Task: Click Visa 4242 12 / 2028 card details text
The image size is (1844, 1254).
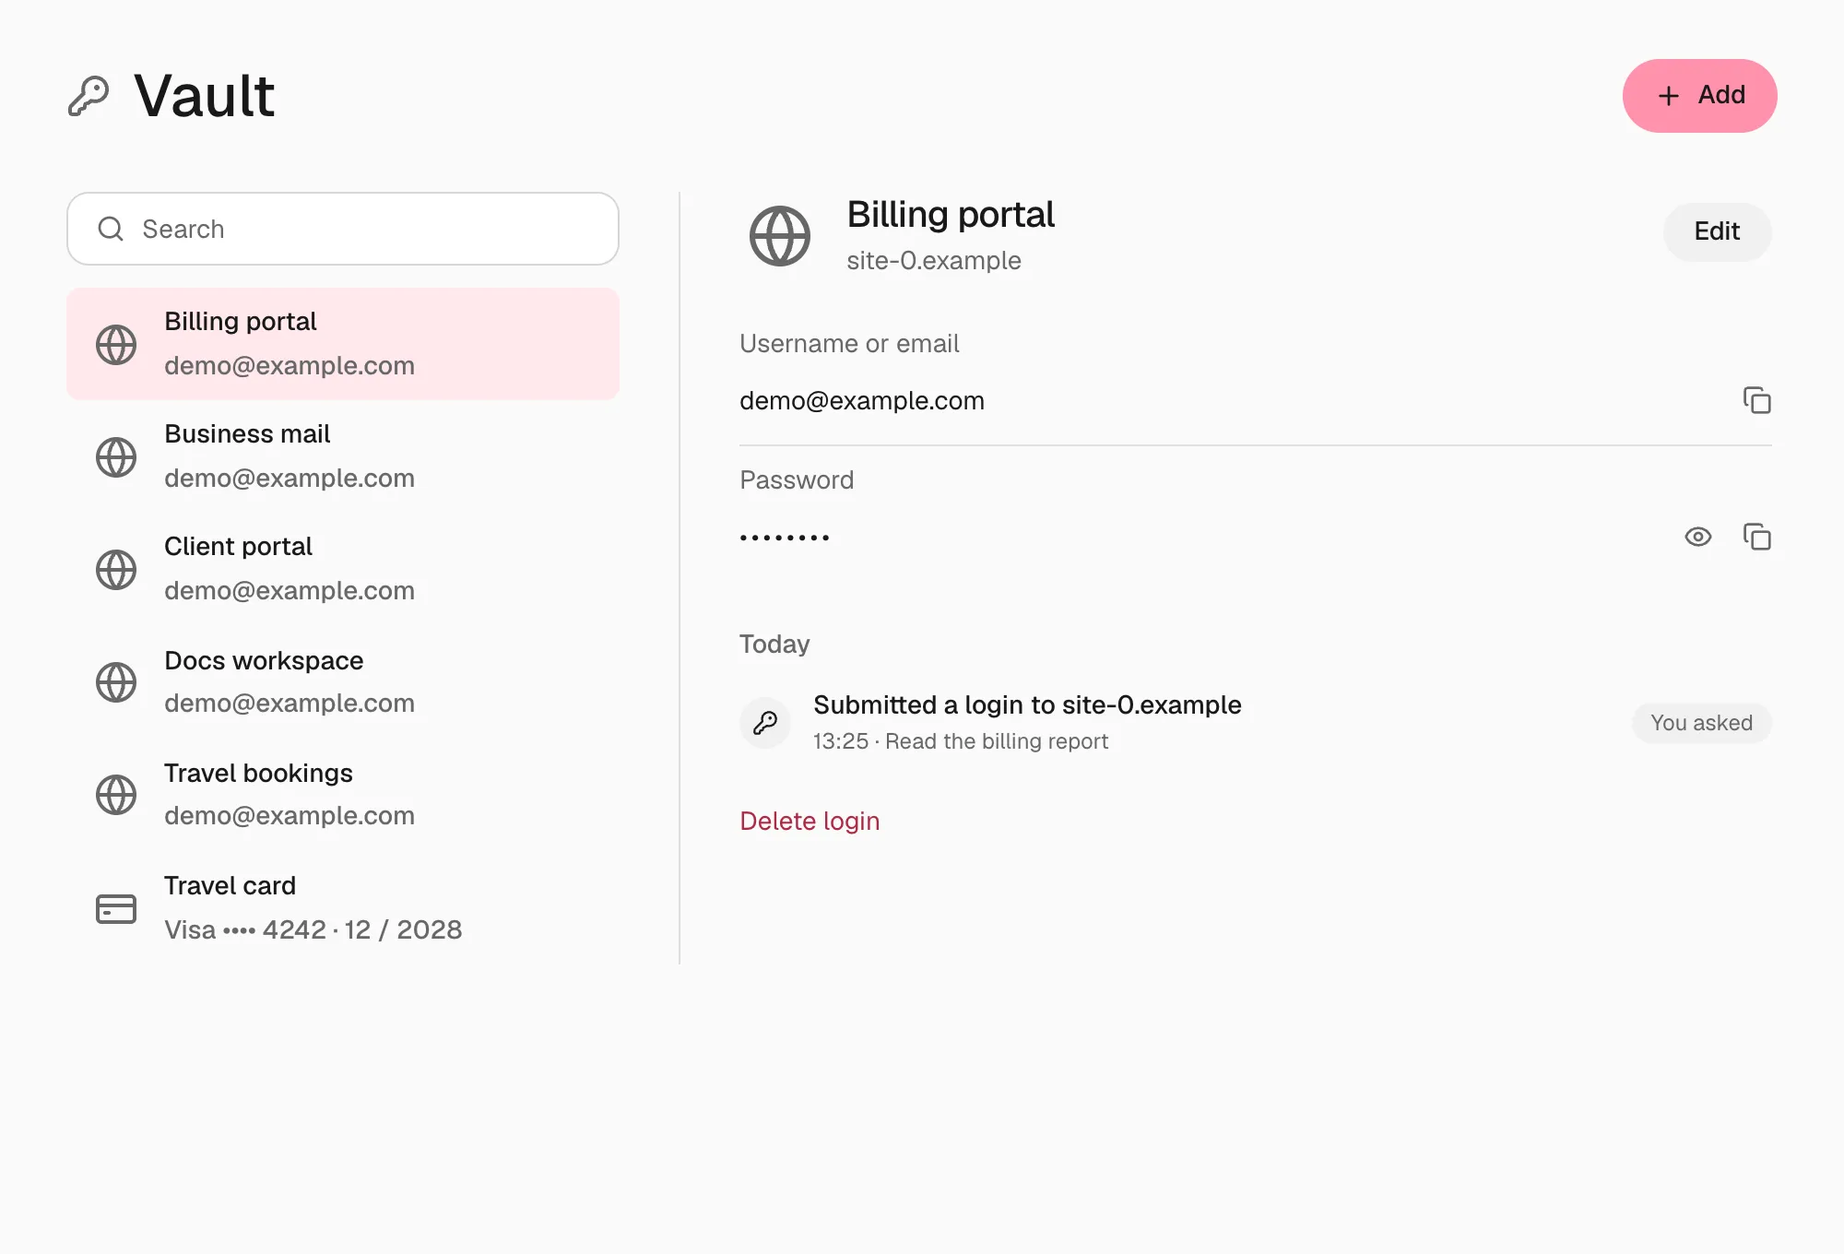Action: (313, 929)
